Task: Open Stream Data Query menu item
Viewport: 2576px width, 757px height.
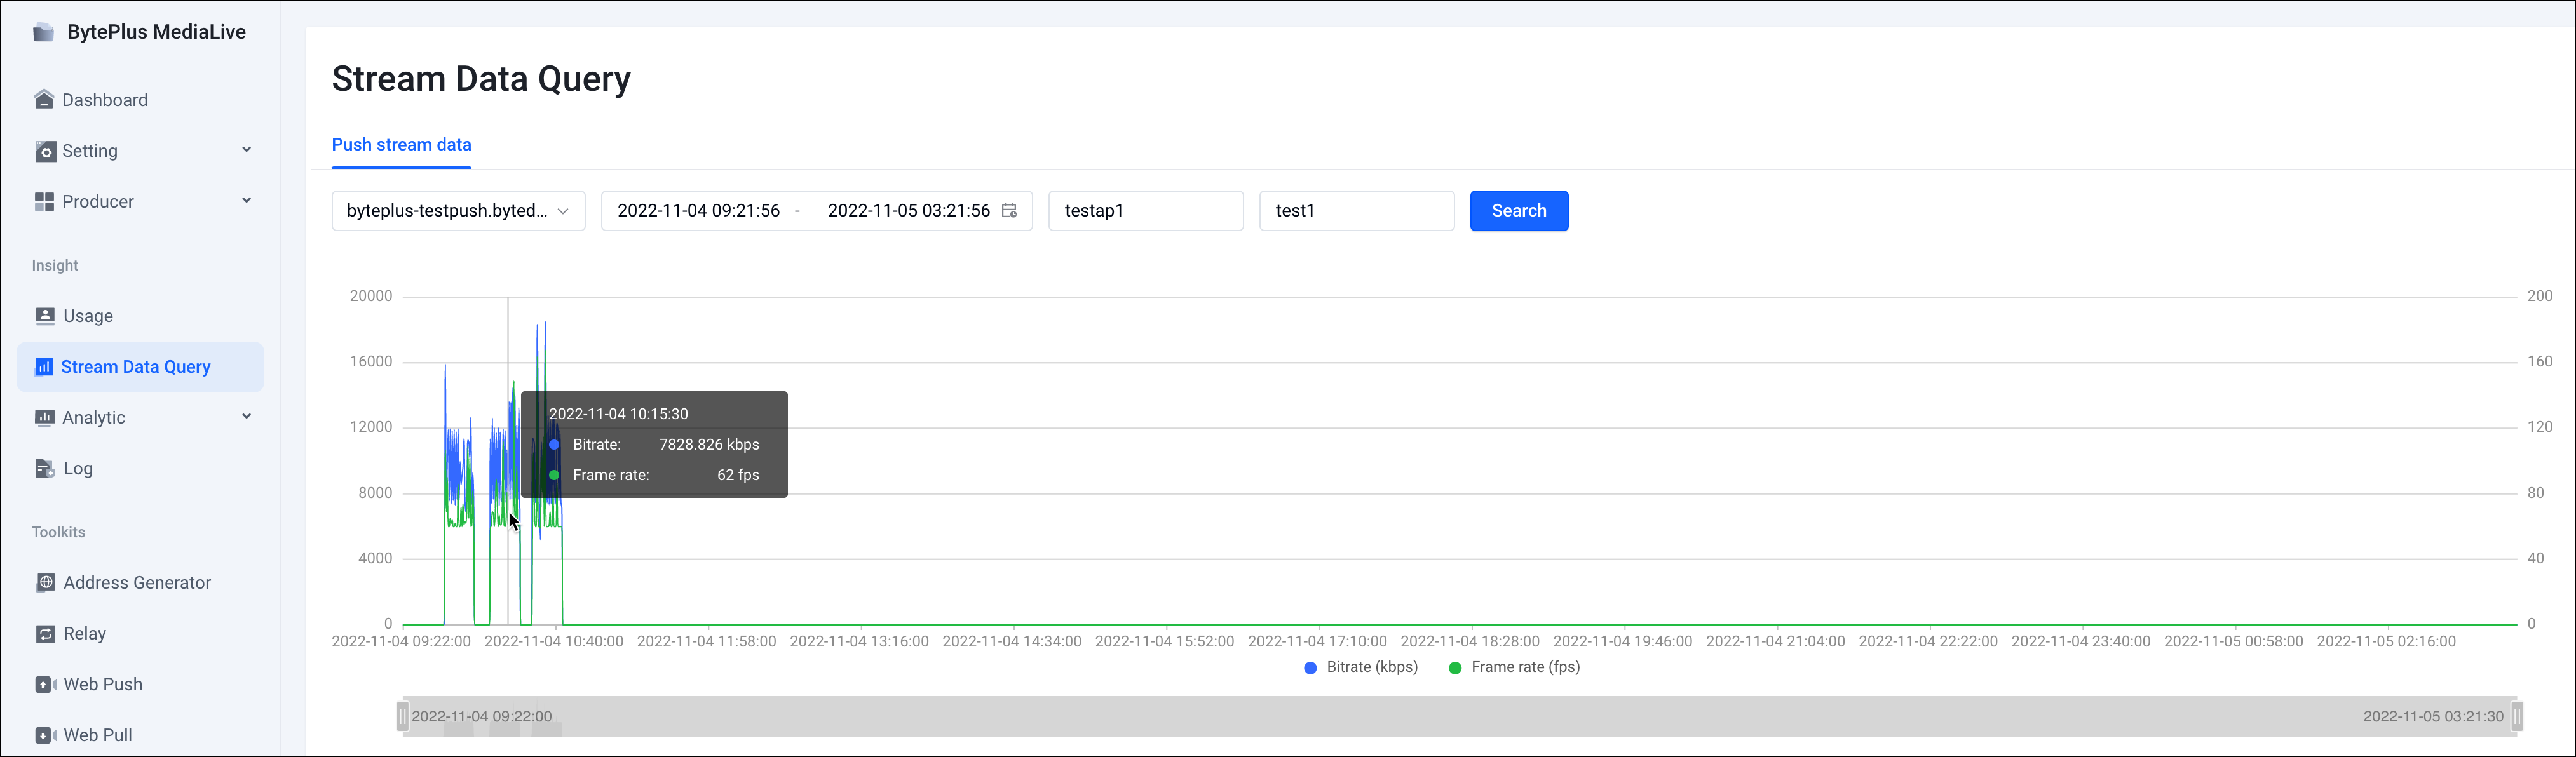Action: point(136,367)
